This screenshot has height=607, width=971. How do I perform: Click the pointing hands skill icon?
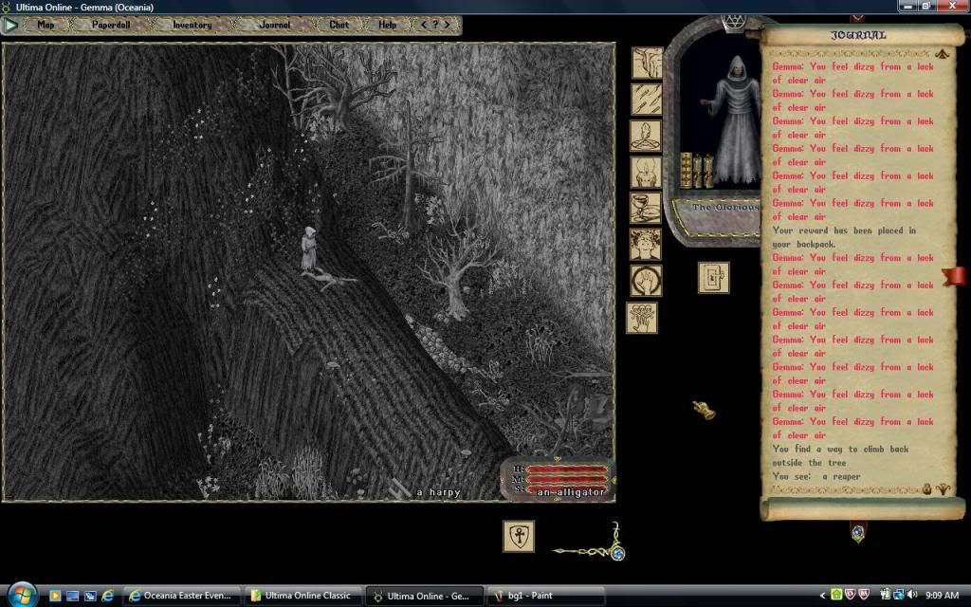click(647, 63)
